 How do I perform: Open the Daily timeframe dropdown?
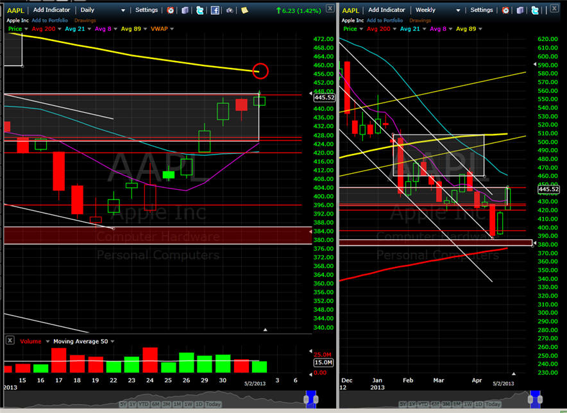(123, 10)
